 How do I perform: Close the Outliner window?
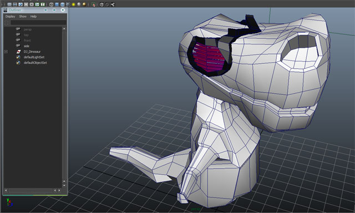[63, 10]
